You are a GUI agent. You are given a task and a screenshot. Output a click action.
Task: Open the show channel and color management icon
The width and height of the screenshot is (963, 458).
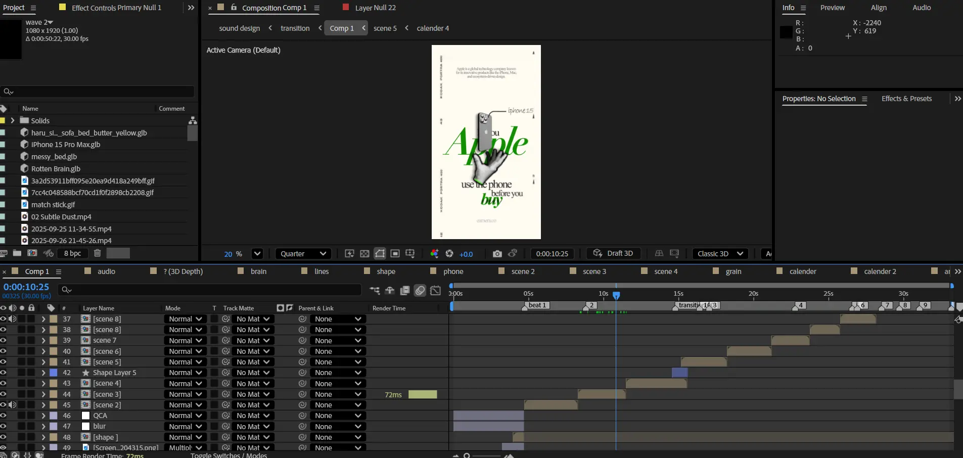(434, 254)
